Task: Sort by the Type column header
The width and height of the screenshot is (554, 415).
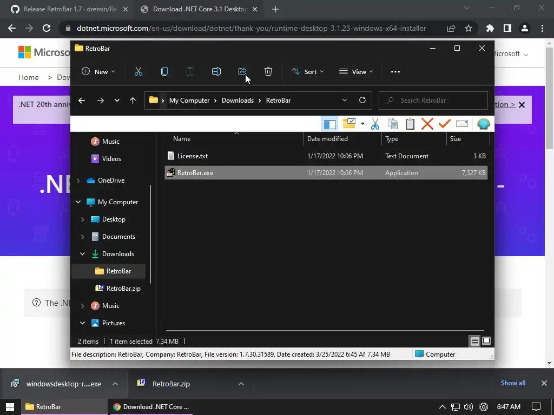Action: pyautogui.click(x=414, y=139)
